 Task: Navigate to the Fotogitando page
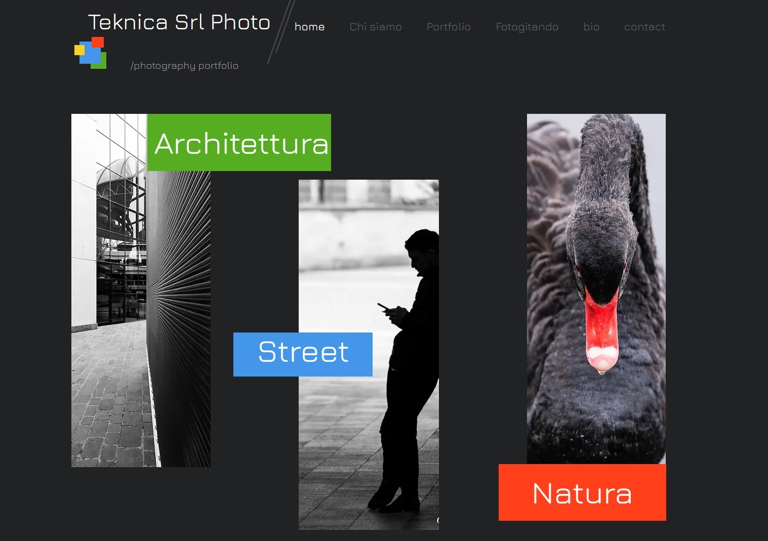[x=527, y=27]
